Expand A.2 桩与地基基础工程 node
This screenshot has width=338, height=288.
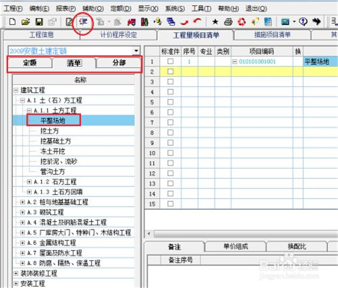pyautogui.click(x=23, y=202)
